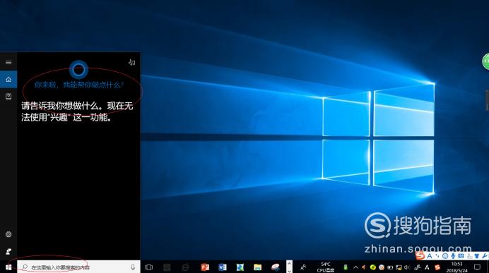Viewport: 489px width, 273px height.
Task: Launch Word from the taskbar
Action: tap(223, 267)
